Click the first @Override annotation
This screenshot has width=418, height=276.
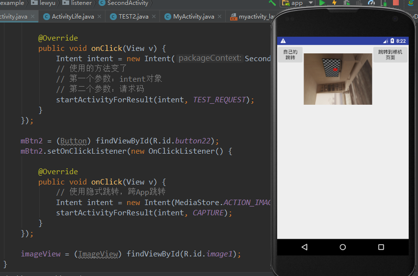[58, 38]
